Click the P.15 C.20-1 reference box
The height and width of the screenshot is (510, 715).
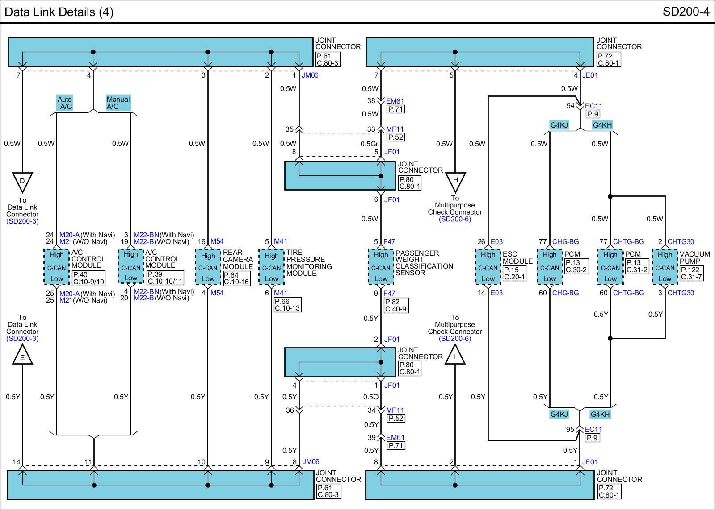(514, 274)
